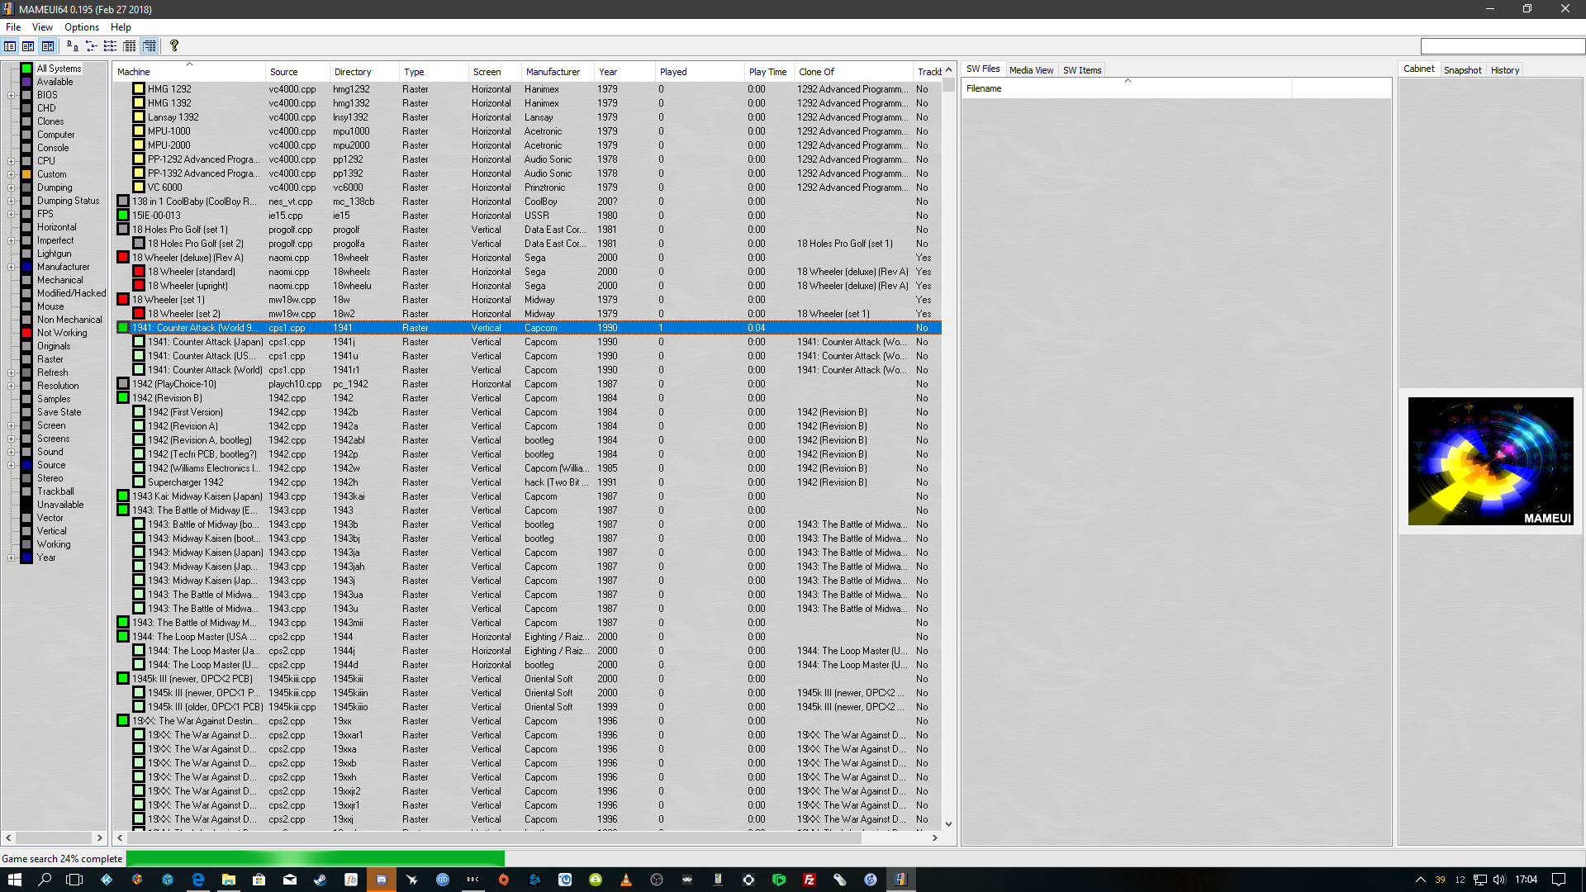Click the machine list vertical scrollbar
The width and height of the screenshot is (1586, 892).
click(948, 447)
